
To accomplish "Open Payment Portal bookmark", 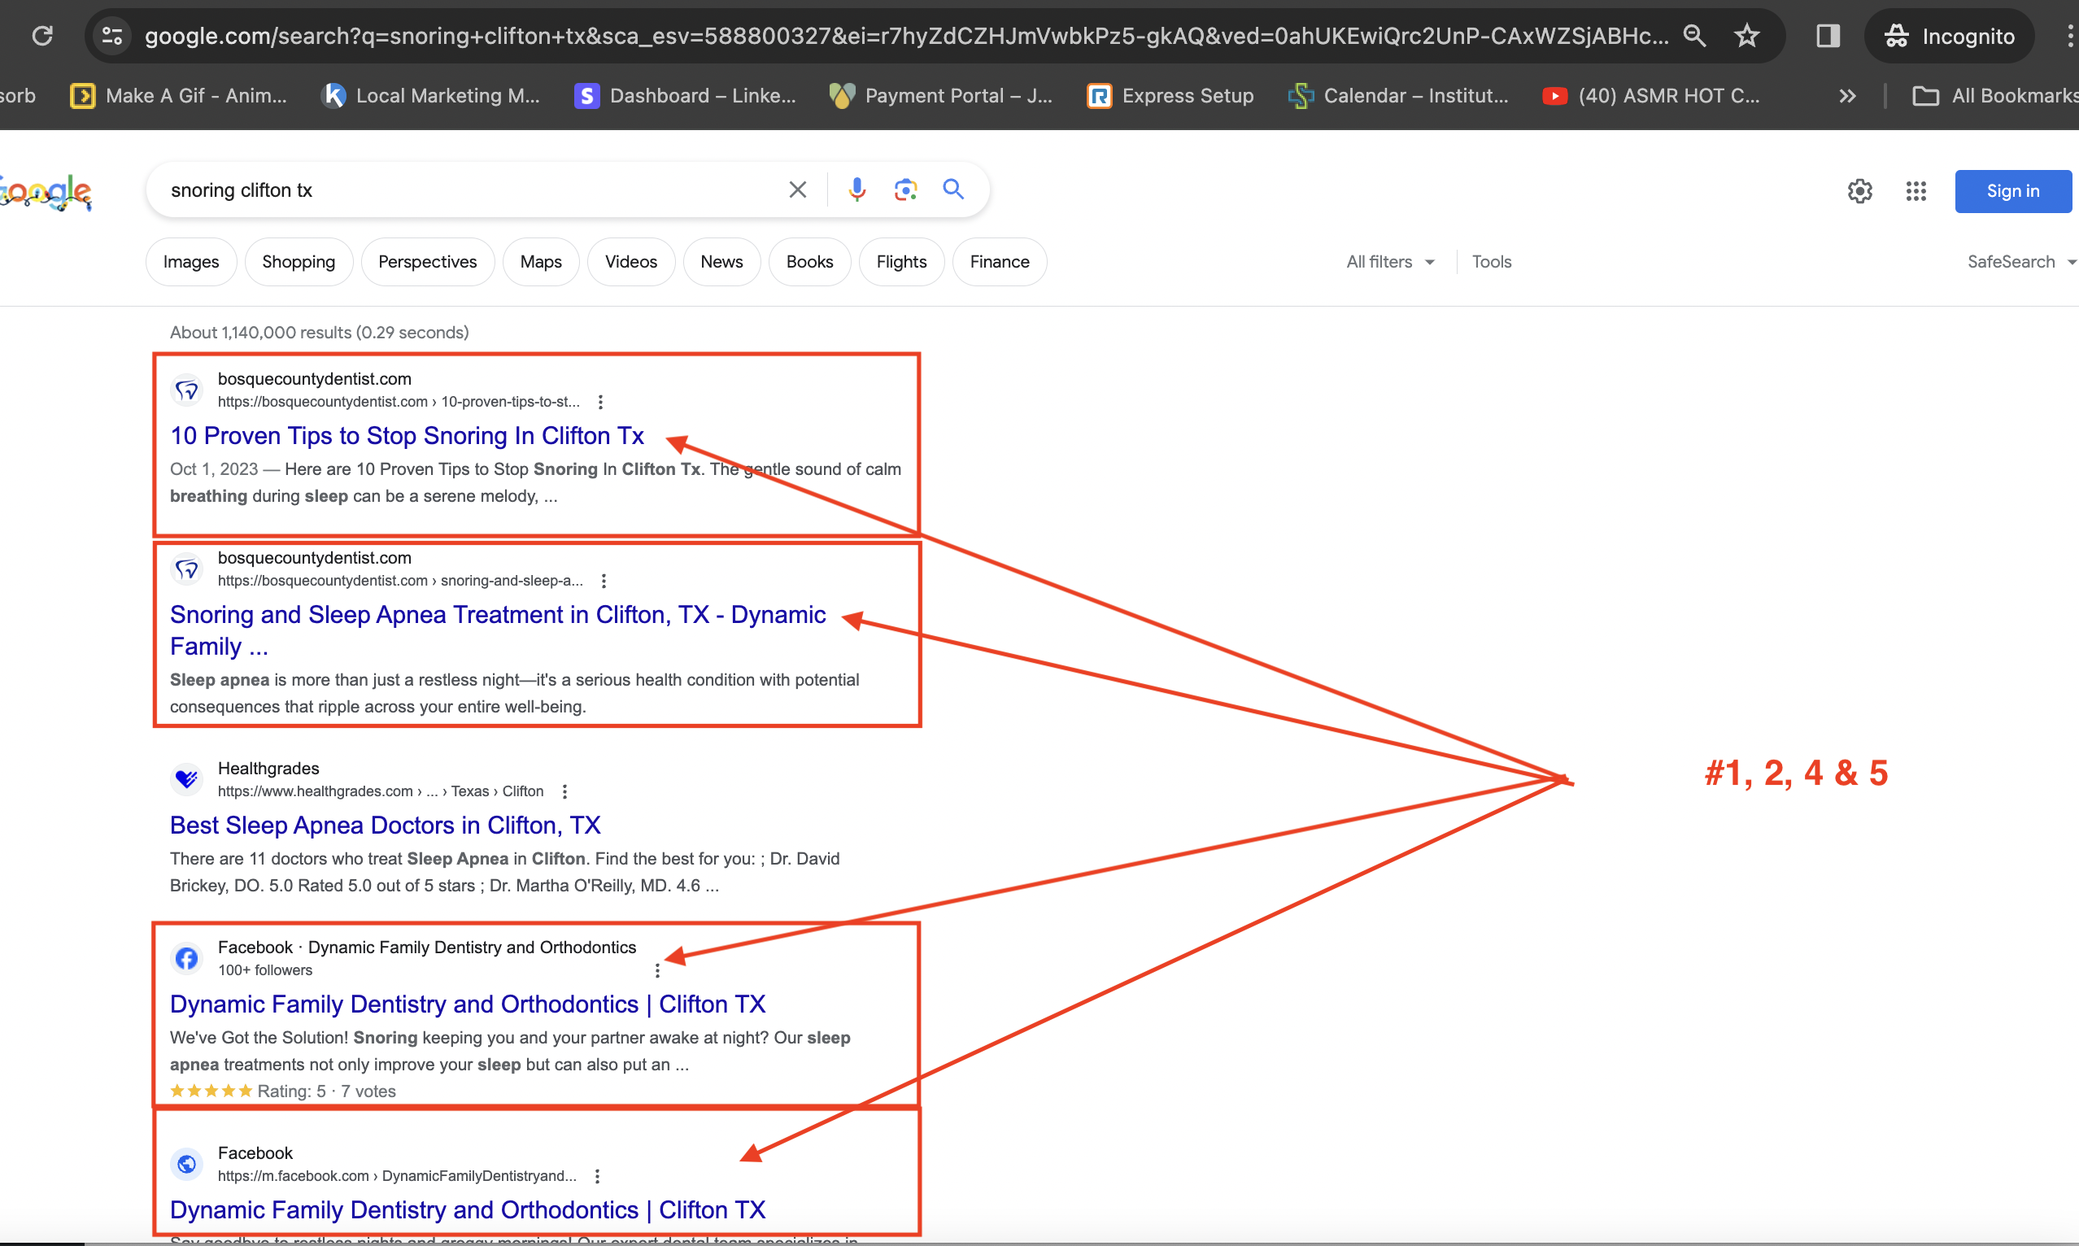I will click(941, 96).
